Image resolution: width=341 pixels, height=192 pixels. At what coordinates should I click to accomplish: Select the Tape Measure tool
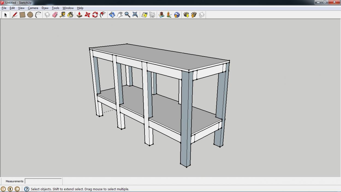tap(62, 15)
